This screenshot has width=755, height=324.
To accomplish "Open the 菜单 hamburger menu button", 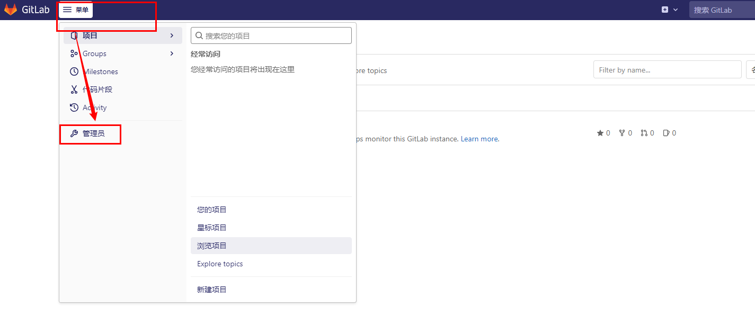I will 76,10.
